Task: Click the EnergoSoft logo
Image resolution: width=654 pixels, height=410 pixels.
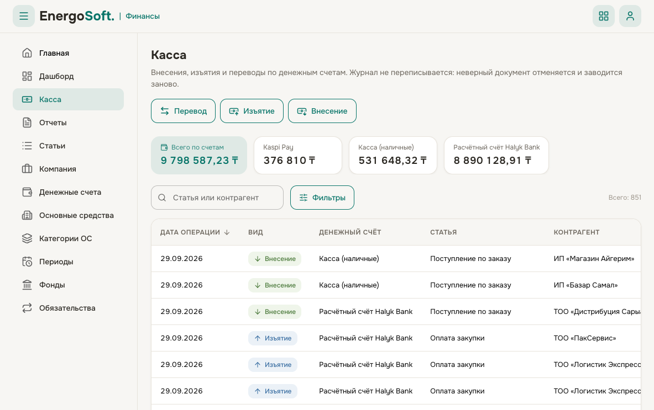Action: click(x=77, y=16)
